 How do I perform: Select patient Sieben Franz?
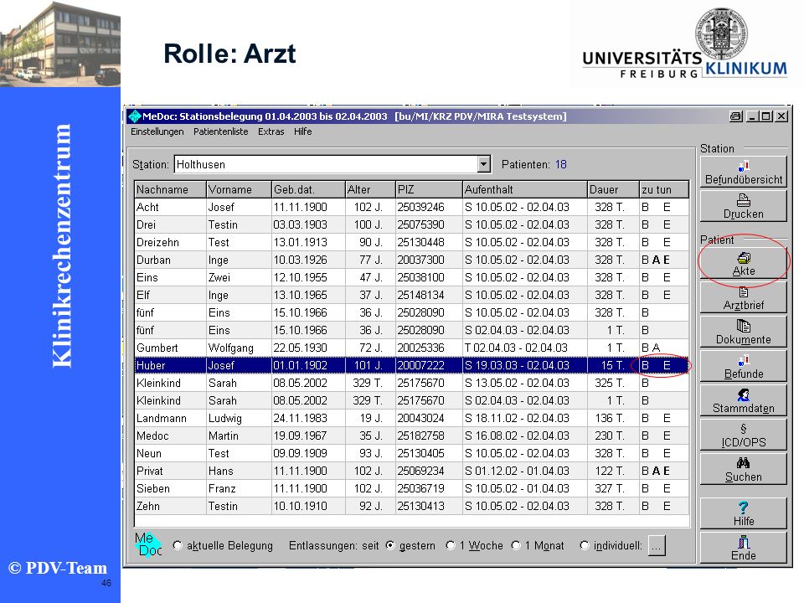coord(411,488)
